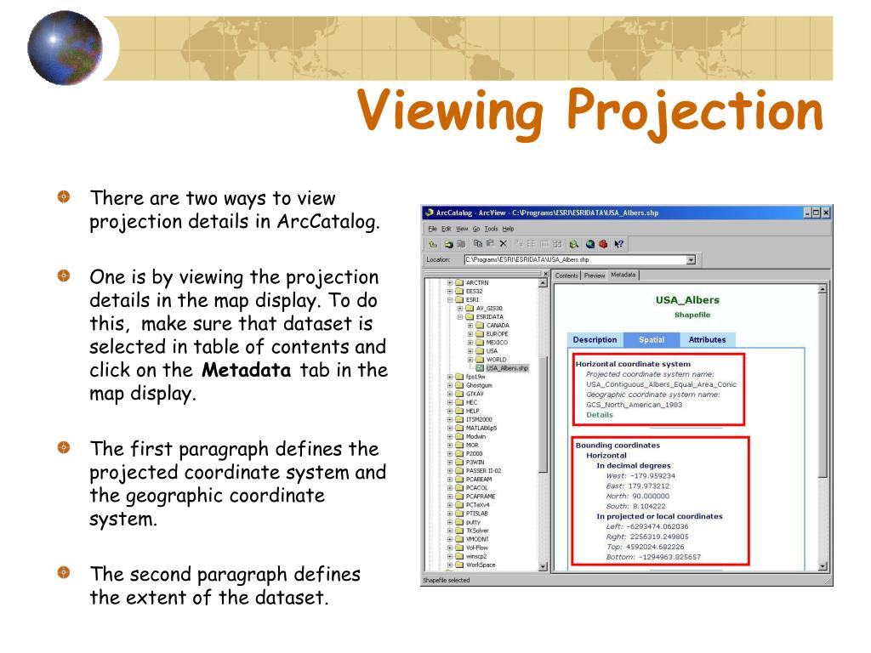Select the MATLAB6p5 folder

481,429
